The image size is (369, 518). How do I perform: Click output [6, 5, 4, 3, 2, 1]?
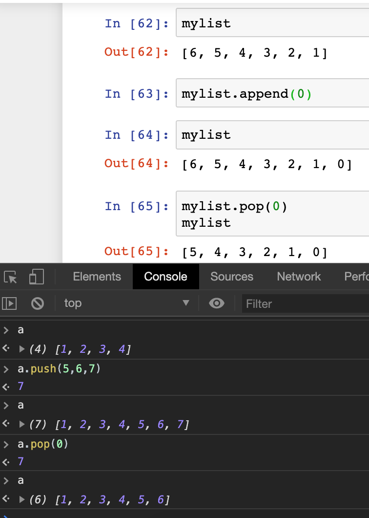coord(254,52)
